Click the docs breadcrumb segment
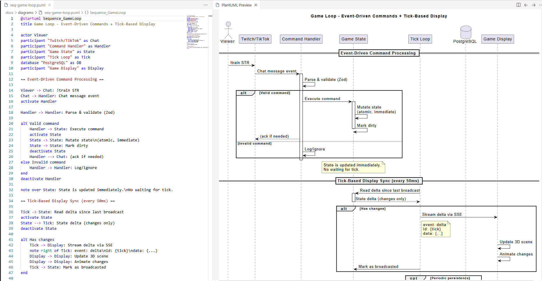The image size is (542, 281). (x=9, y=13)
